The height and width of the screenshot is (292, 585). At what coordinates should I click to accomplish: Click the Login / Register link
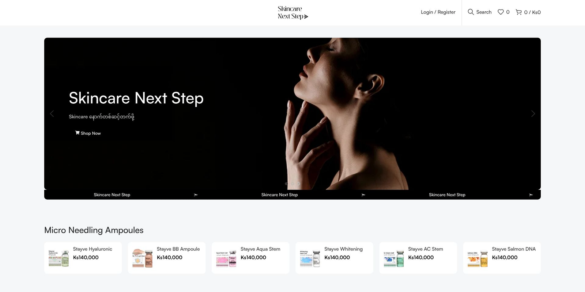[438, 12]
